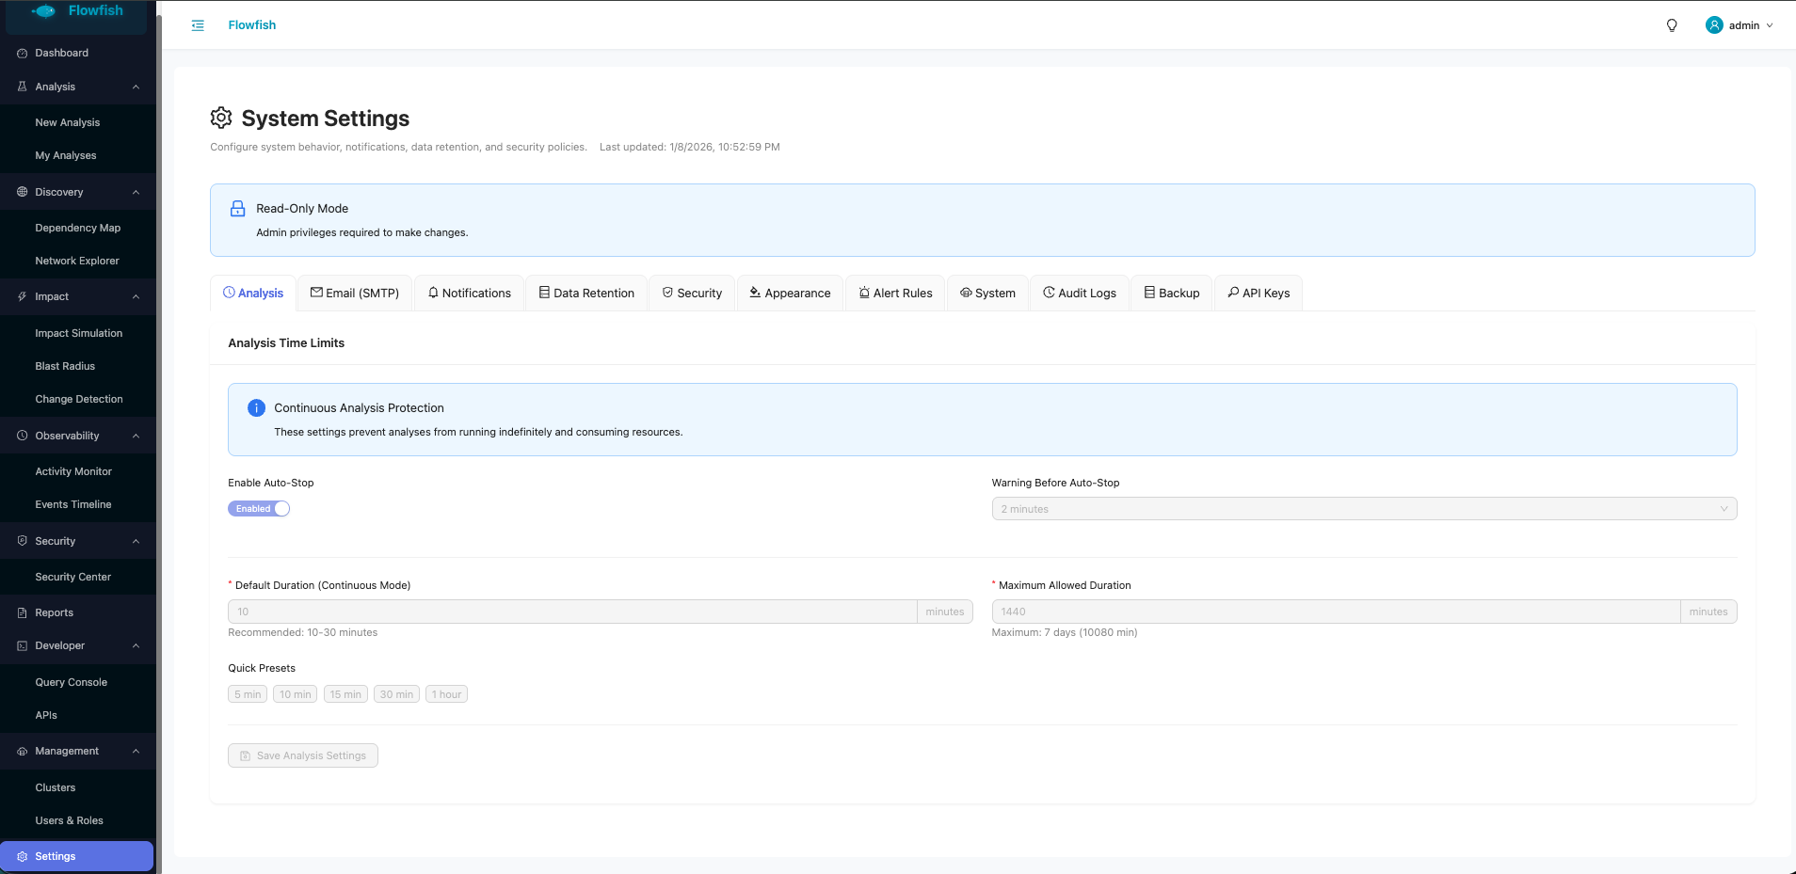Collapse the Impact sidebar section

(x=136, y=296)
